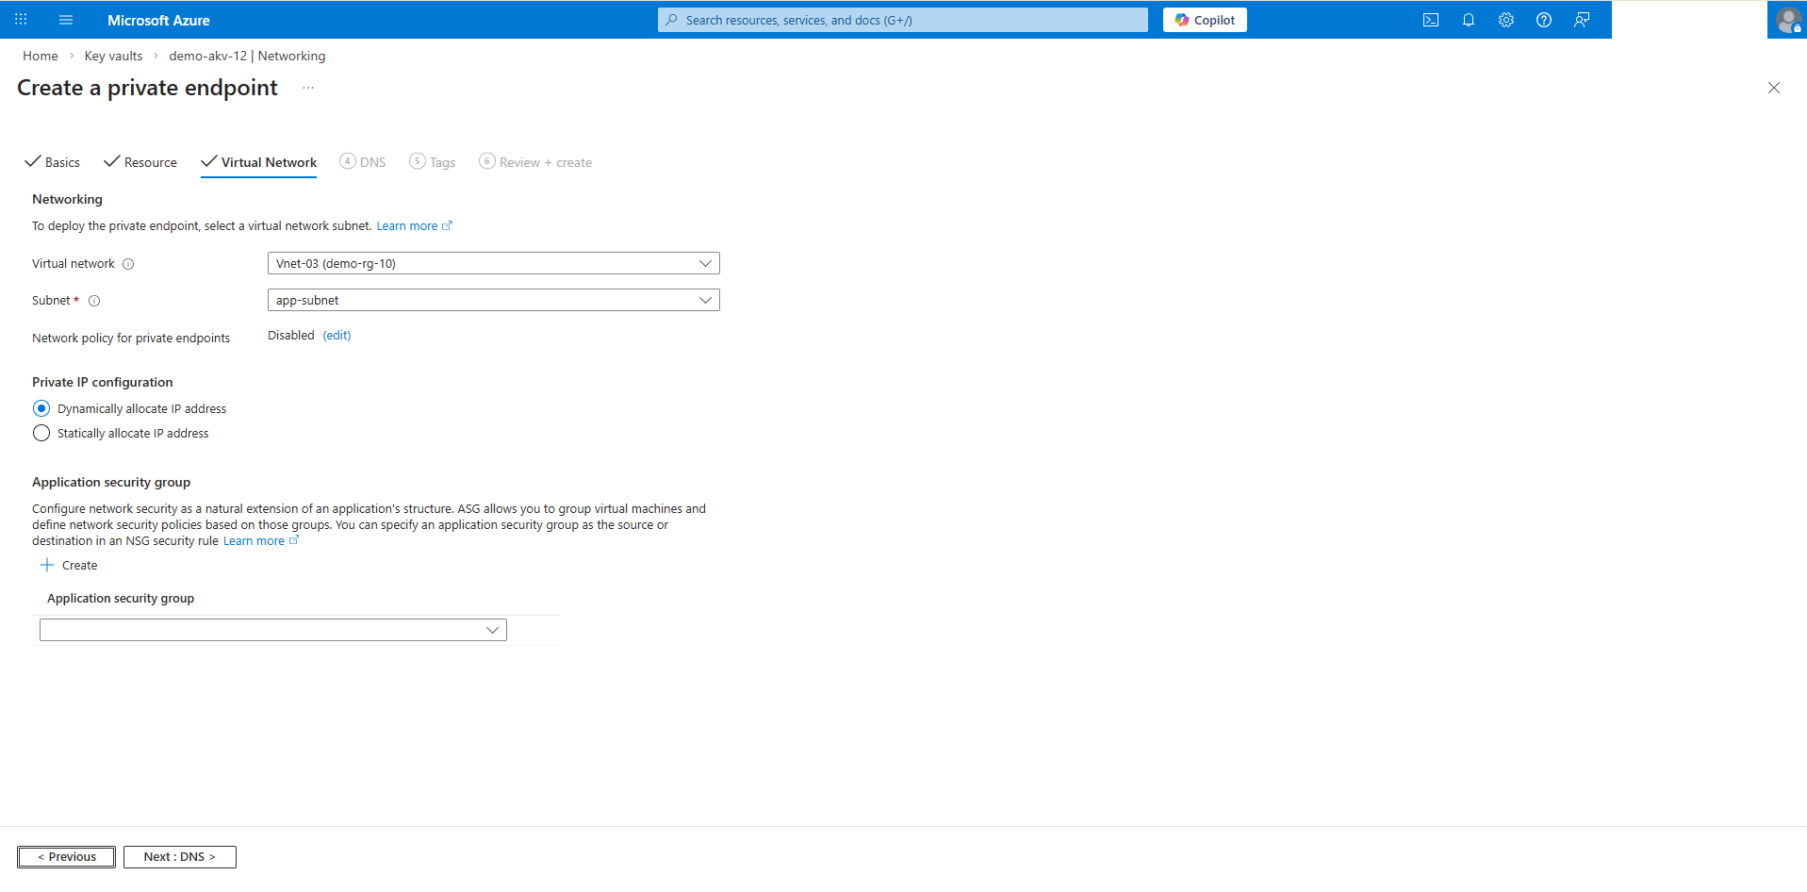Click the portal hamburger menu icon
Image resolution: width=1807 pixels, height=892 pixels.
pyautogui.click(x=65, y=19)
